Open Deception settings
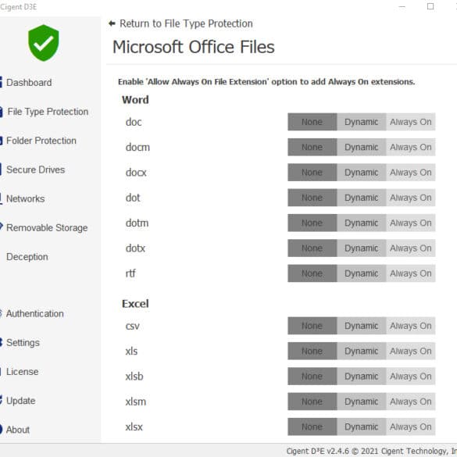Screen dimensions: 457x457 (27, 257)
